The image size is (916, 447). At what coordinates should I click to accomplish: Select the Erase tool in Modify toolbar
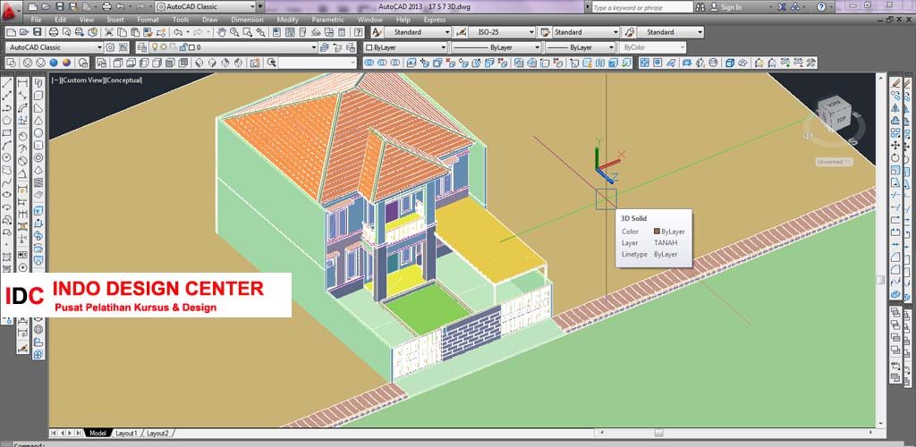[x=896, y=83]
